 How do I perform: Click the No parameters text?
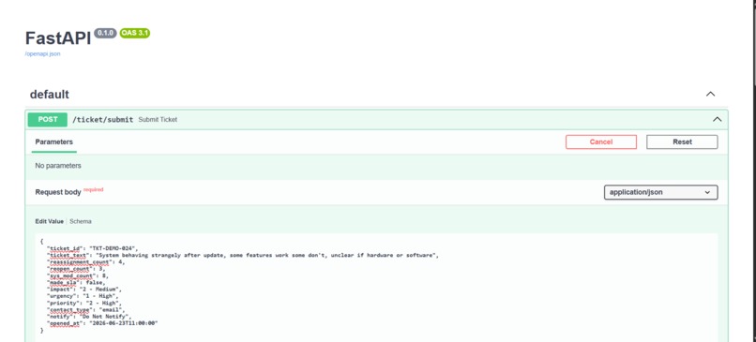pyautogui.click(x=58, y=166)
